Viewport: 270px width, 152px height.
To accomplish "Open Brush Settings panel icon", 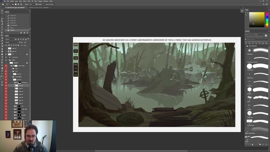I will 266,35.
